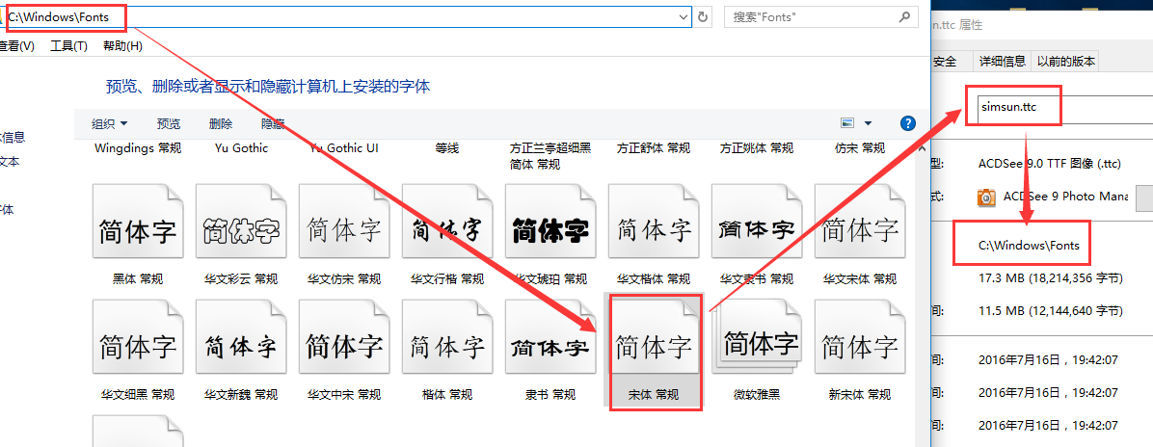Click the 仿宋 常规 label
The image size is (1153, 447).
(860, 148)
